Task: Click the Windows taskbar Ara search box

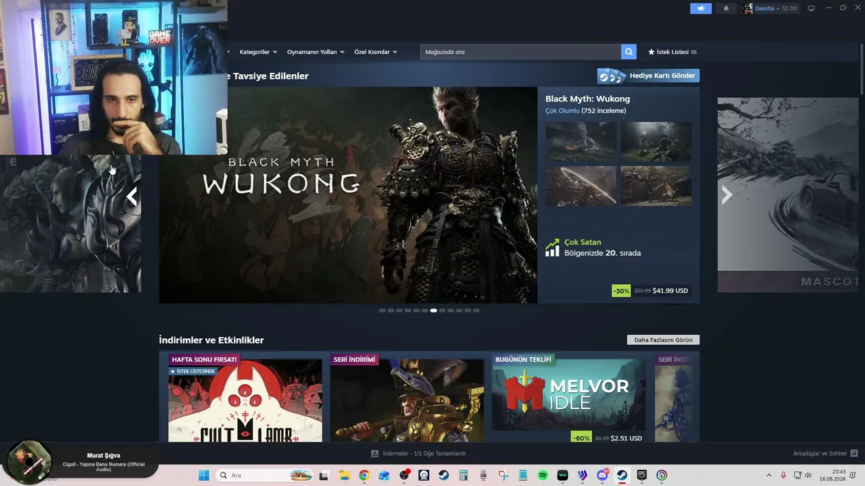Action: tap(265, 475)
